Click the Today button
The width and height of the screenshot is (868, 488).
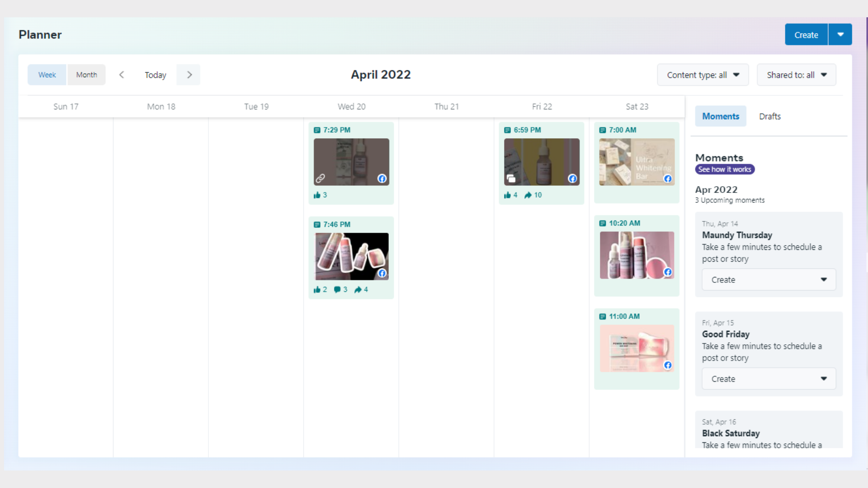(x=155, y=75)
